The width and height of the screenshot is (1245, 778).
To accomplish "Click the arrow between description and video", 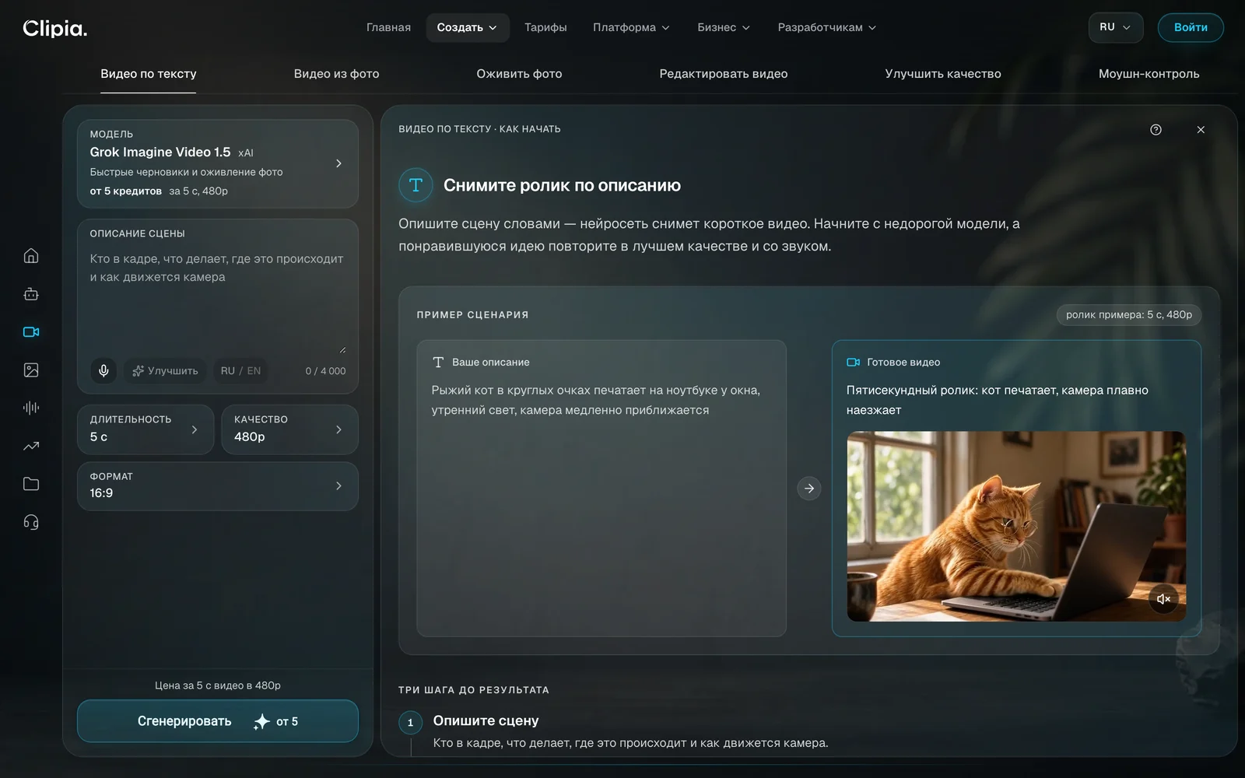I will 809,489.
